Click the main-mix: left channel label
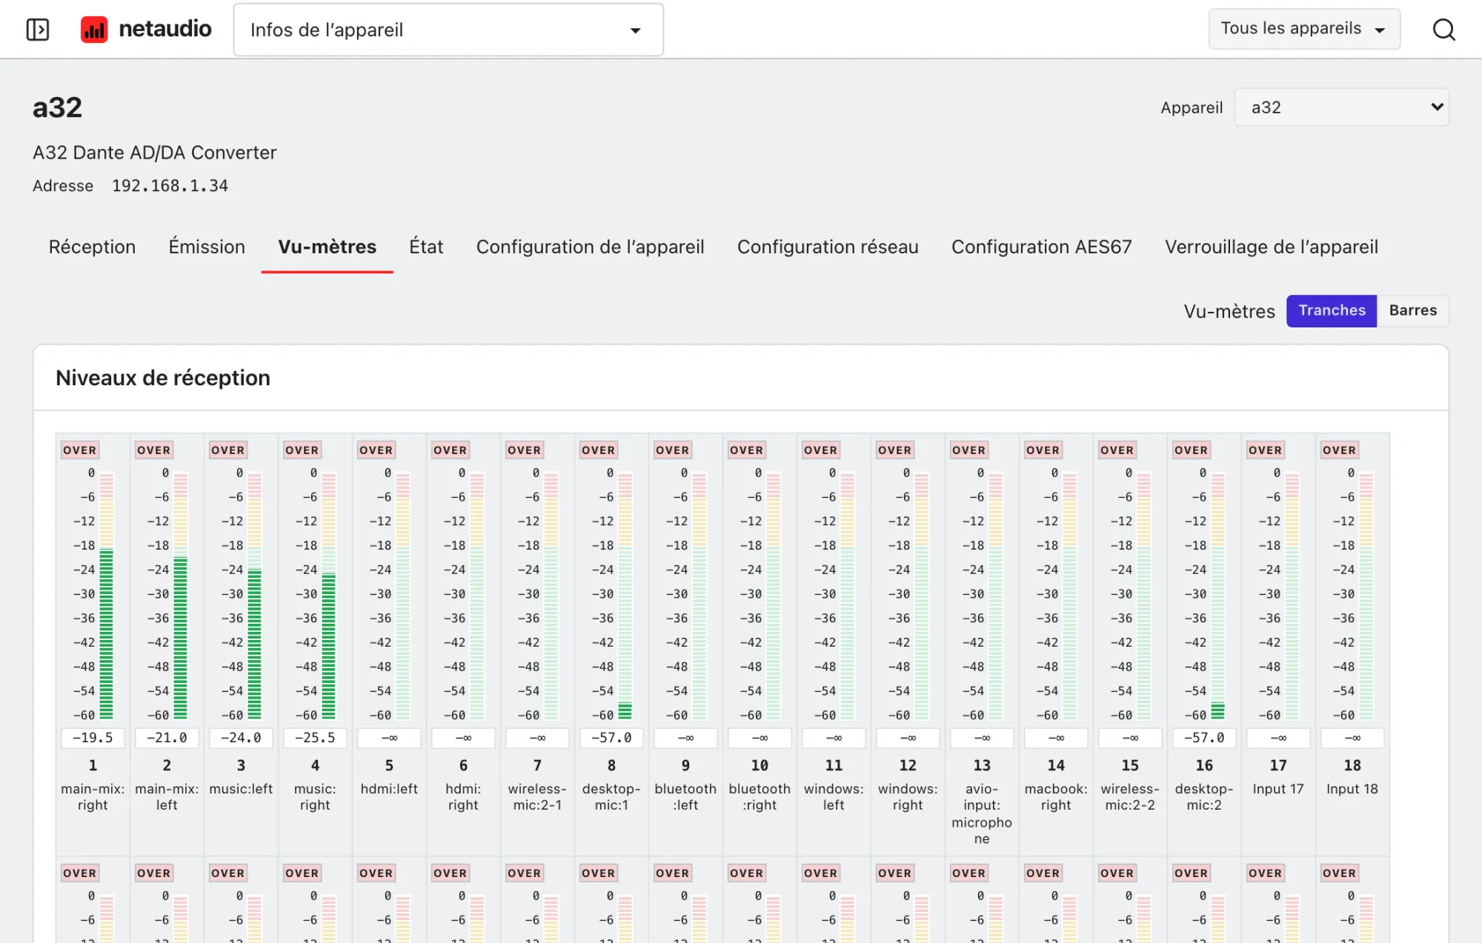1482x943 pixels. click(x=167, y=797)
